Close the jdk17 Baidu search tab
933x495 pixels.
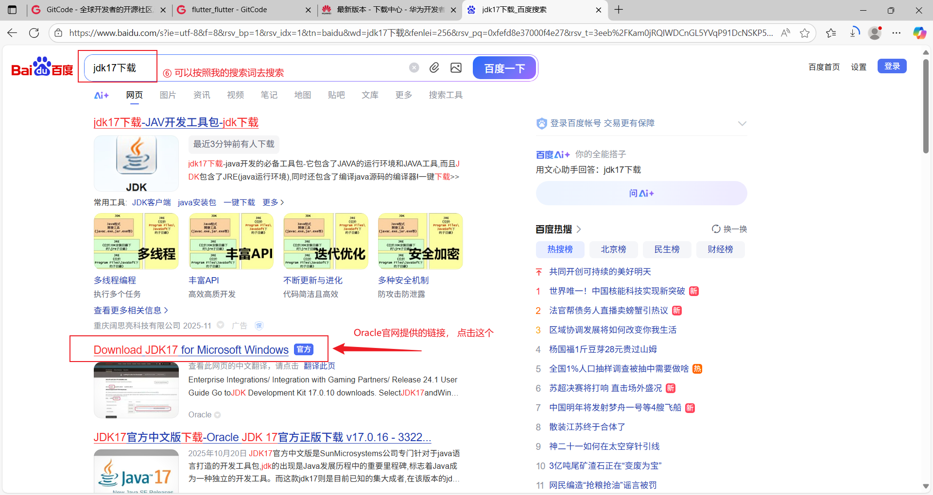coord(598,10)
